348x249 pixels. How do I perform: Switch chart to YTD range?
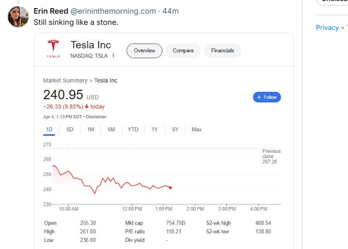pyautogui.click(x=133, y=129)
